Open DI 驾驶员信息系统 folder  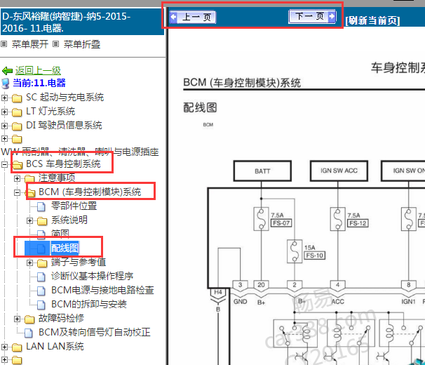[x=64, y=126]
